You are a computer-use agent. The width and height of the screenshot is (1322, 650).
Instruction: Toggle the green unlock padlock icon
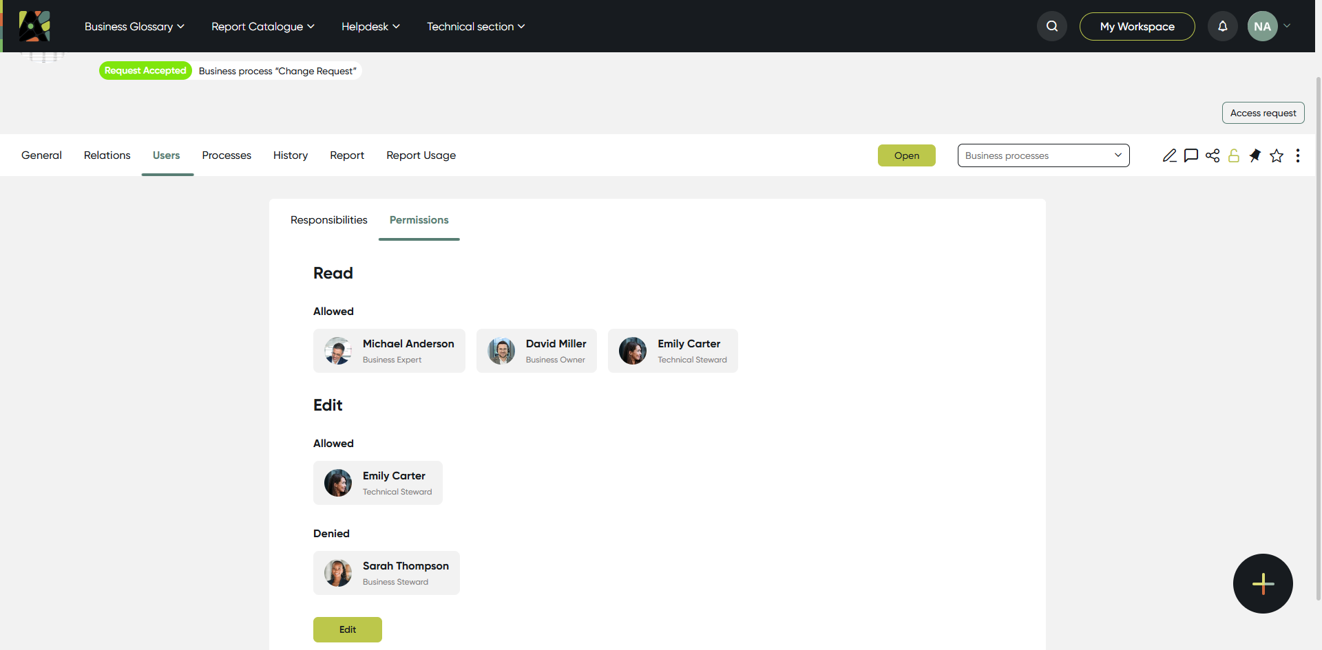[x=1234, y=155]
